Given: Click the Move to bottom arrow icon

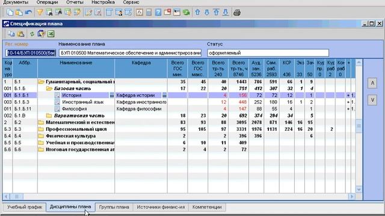Looking at the screenshot, I should (226, 12).
